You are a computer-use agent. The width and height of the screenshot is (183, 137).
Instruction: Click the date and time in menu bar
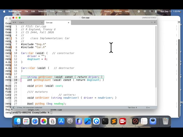pos(170,11)
